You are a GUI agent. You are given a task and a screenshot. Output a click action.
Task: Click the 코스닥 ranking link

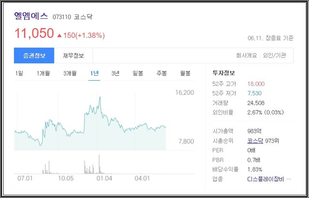click(x=255, y=141)
